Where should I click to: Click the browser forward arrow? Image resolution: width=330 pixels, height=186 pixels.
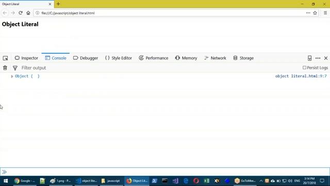[x=13, y=13]
